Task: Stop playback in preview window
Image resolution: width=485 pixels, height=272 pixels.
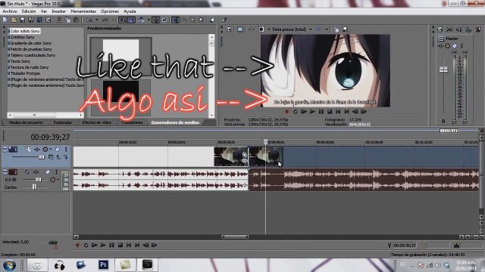Action: tap(330, 112)
